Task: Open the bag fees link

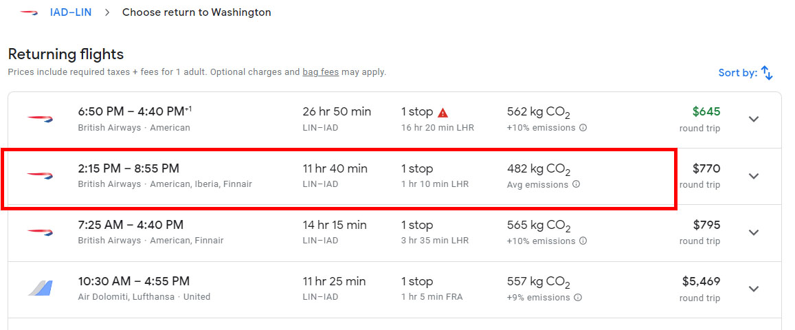Action: [x=320, y=71]
